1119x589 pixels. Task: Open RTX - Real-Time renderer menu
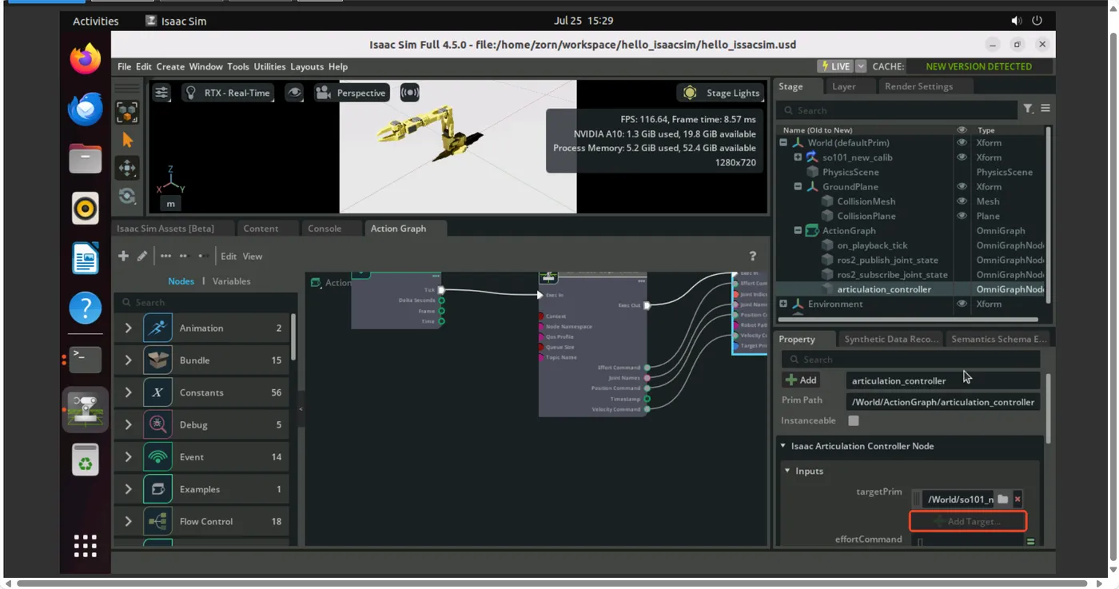point(228,93)
